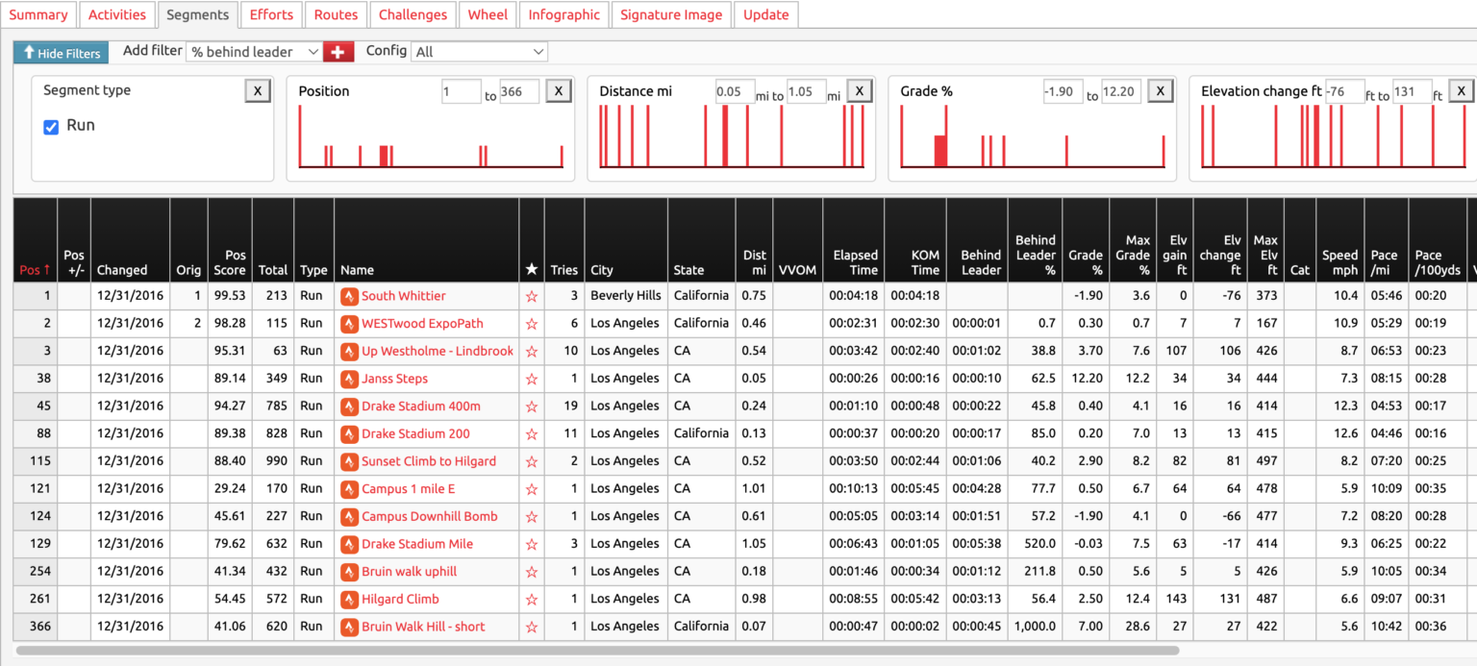This screenshot has height=666, width=1477.
Task: Toggle the Run segment type checkbox
Action: (51, 125)
